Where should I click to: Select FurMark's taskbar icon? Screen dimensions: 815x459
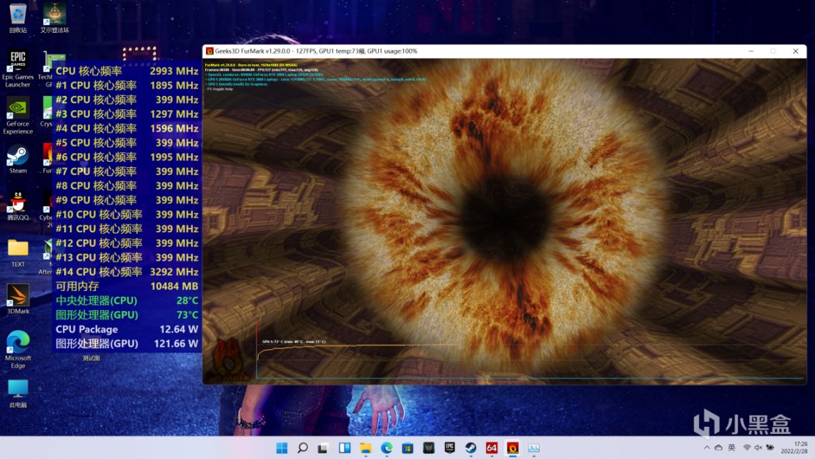coord(513,448)
